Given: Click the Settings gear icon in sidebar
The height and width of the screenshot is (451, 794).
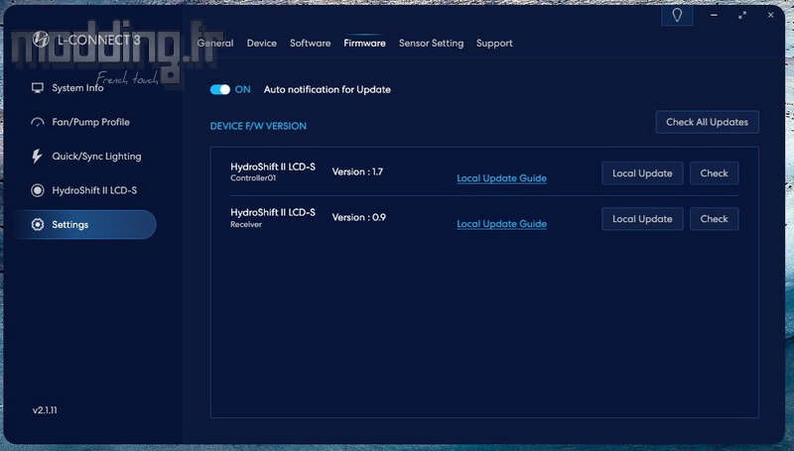Looking at the screenshot, I should coord(38,225).
